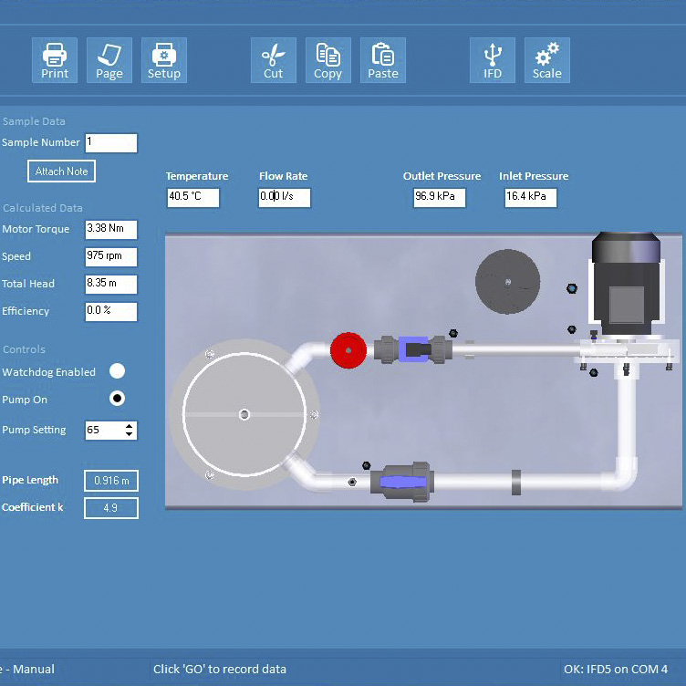Open the IFD USB icon
Image resolution: width=686 pixels, height=686 pixels.
point(493,60)
